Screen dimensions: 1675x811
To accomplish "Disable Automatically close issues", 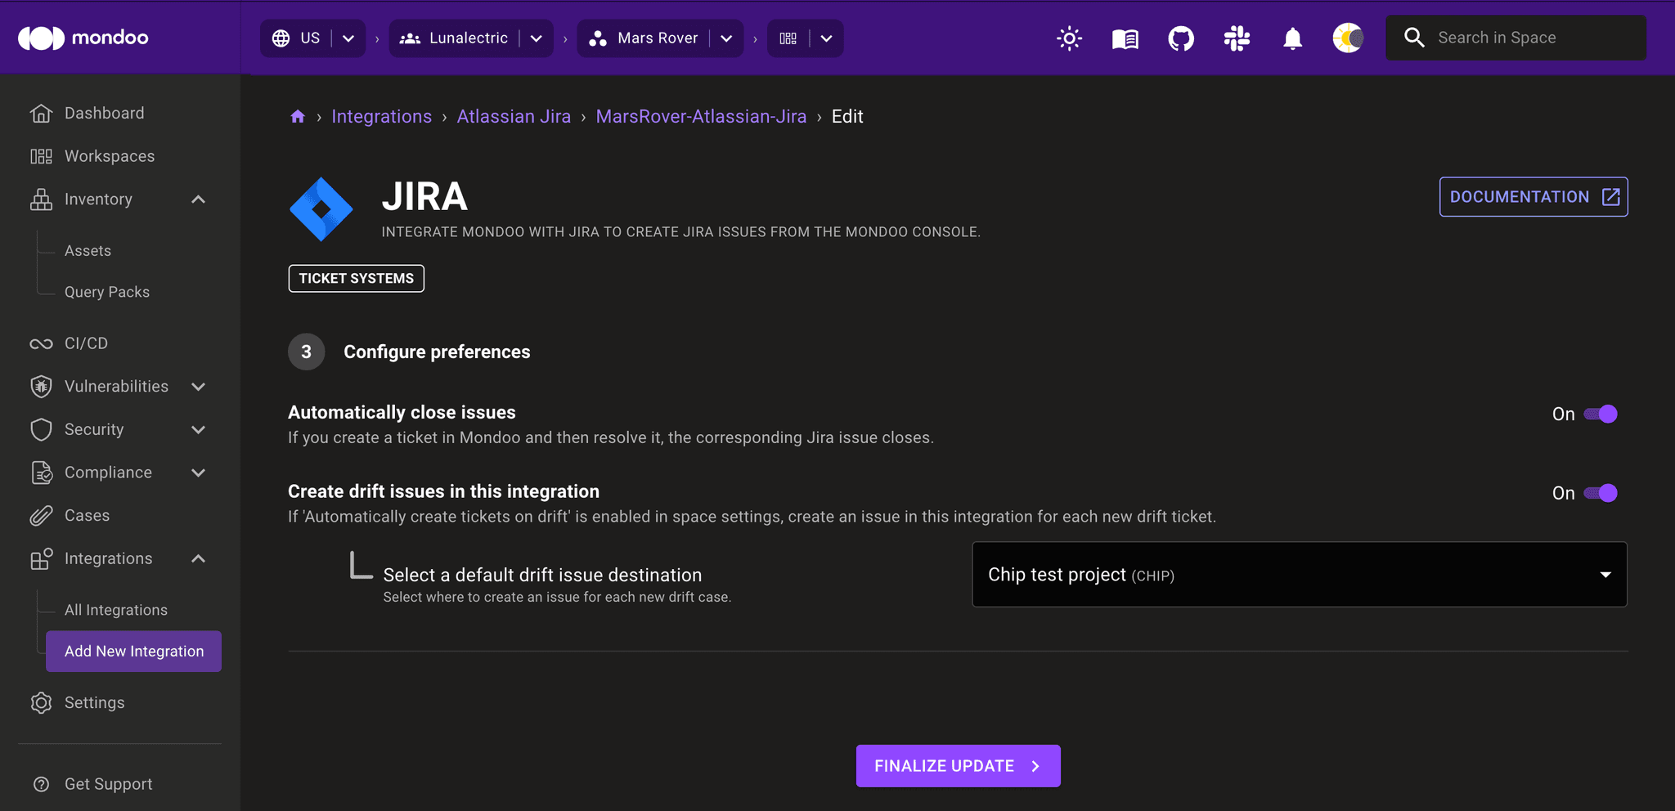I will coord(1601,414).
